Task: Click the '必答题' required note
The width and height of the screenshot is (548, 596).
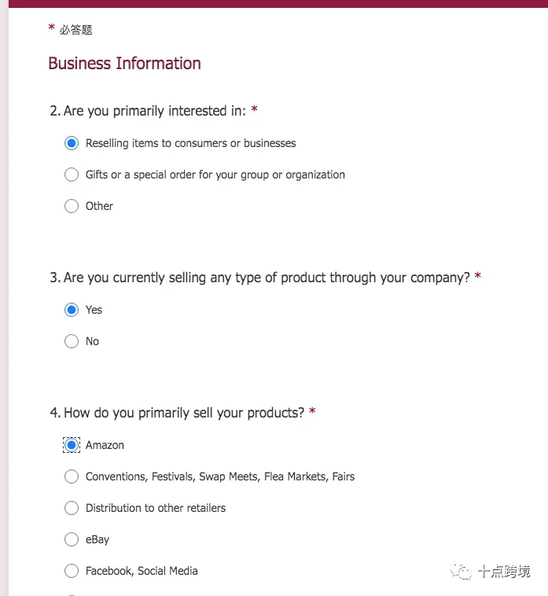Action: [75, 30]
